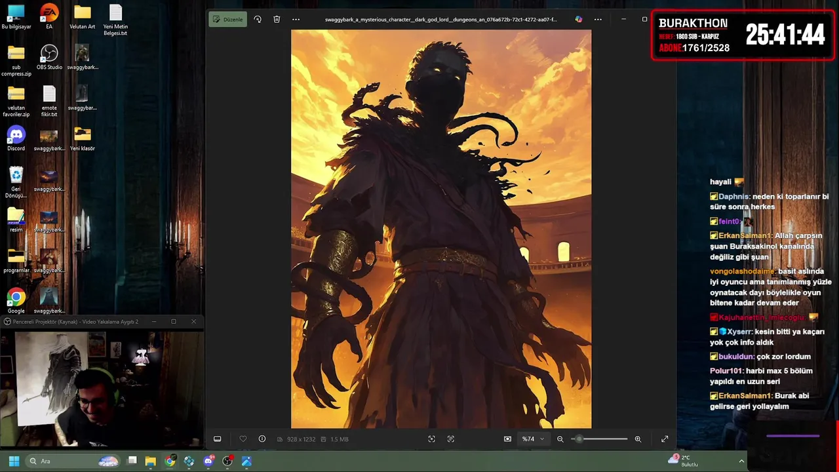This screenshot has width=839, height=472.
Task: Select emote fikir.txt file
Action: (49, 102)
